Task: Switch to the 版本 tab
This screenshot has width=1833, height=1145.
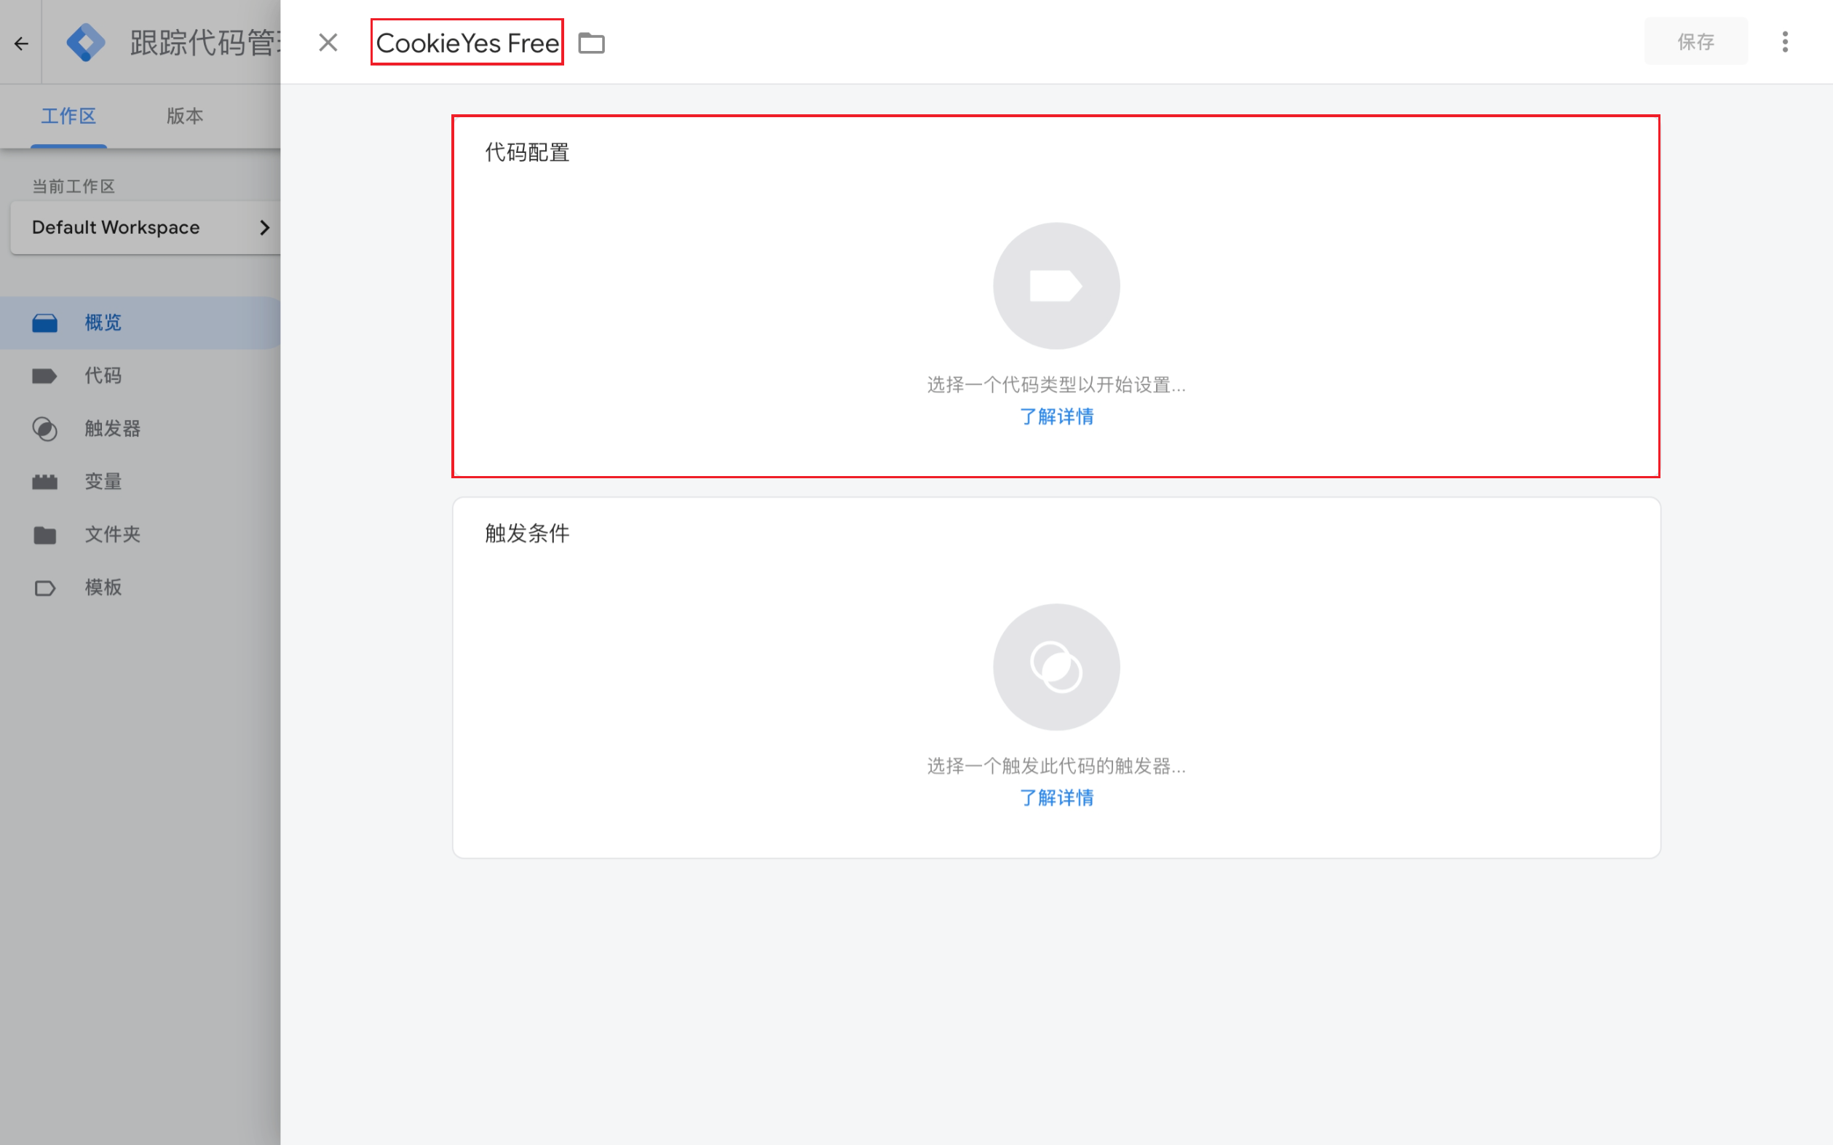Action: point(185,116)
